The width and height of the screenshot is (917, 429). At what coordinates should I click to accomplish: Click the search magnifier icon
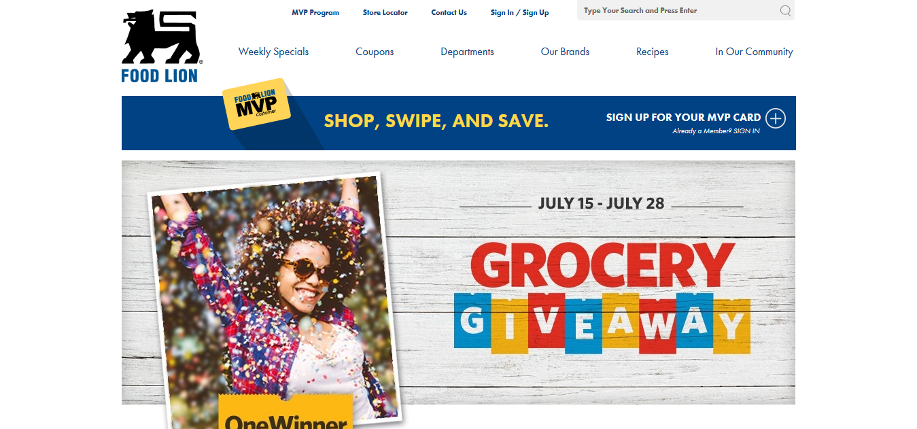[785, 10]
